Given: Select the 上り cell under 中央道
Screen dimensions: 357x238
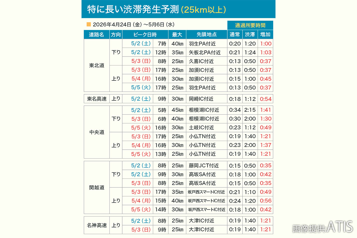Looking at the screenshot, I should point(116,145).
